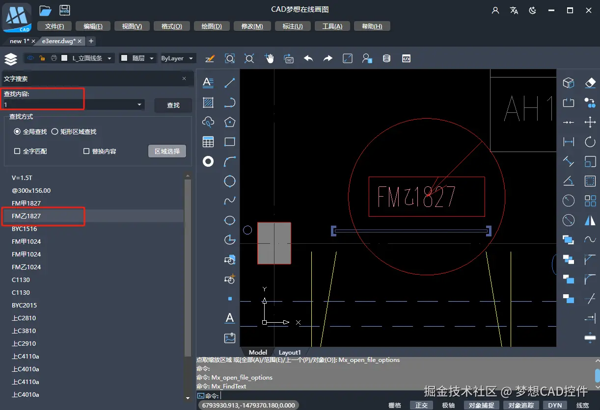Select the polygon drawing tool
This screenshot has width=600, height=410.
[229, 122]
